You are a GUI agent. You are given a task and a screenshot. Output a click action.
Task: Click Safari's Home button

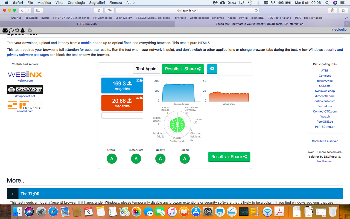pyautogui.click(x=99, y=10)
